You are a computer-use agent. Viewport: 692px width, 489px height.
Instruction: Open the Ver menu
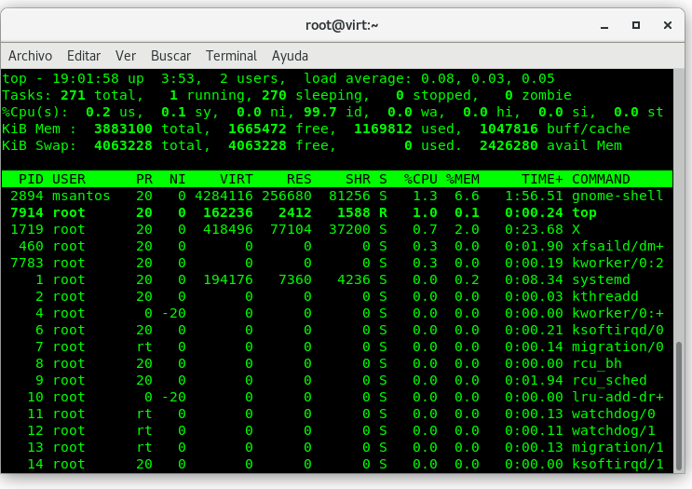click(x=126, y=56)
